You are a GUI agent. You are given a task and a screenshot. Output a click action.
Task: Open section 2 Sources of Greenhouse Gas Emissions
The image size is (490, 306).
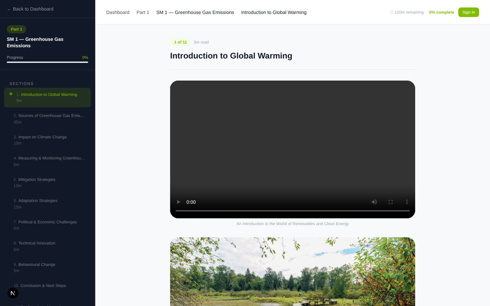click(47, 119)
